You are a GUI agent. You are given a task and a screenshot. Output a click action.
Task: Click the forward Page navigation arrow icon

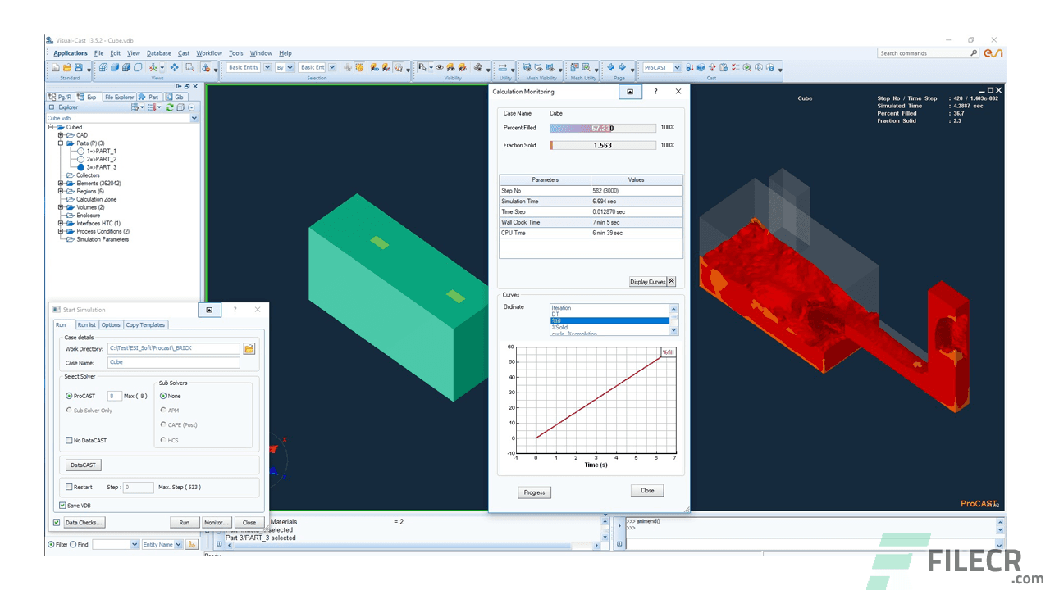click(x=623, y=67)
